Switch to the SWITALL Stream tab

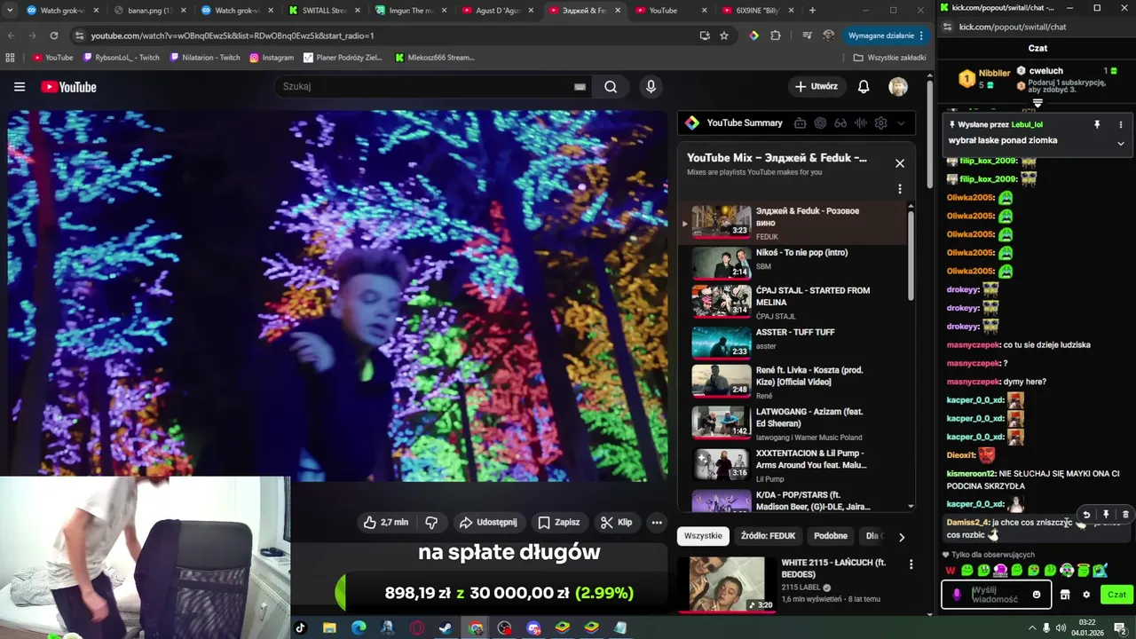point(325,11)
